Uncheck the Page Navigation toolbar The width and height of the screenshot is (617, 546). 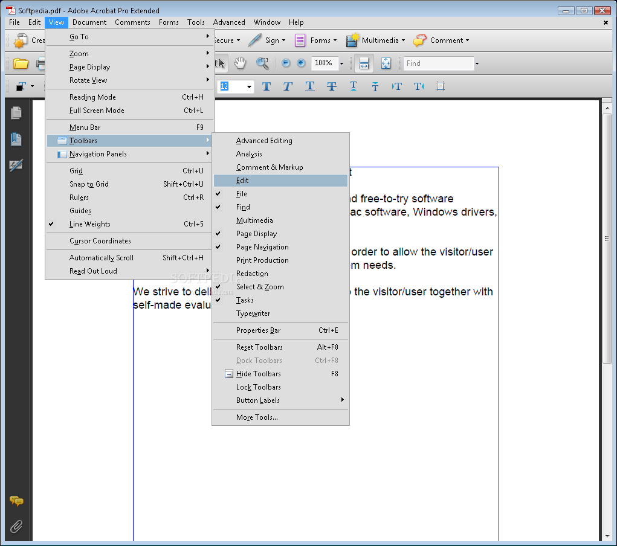280,247
